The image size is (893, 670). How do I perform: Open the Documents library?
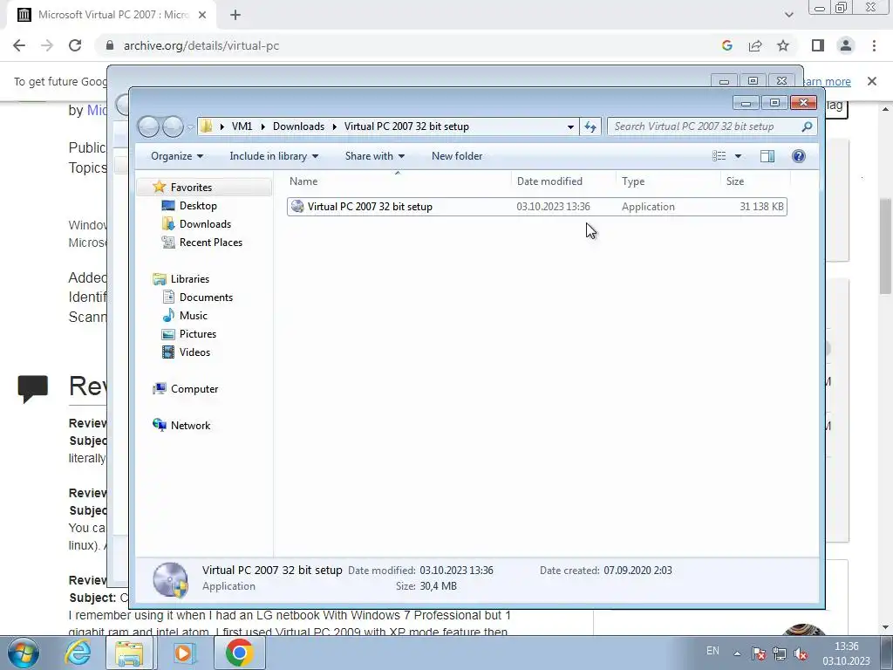point(206,297)
